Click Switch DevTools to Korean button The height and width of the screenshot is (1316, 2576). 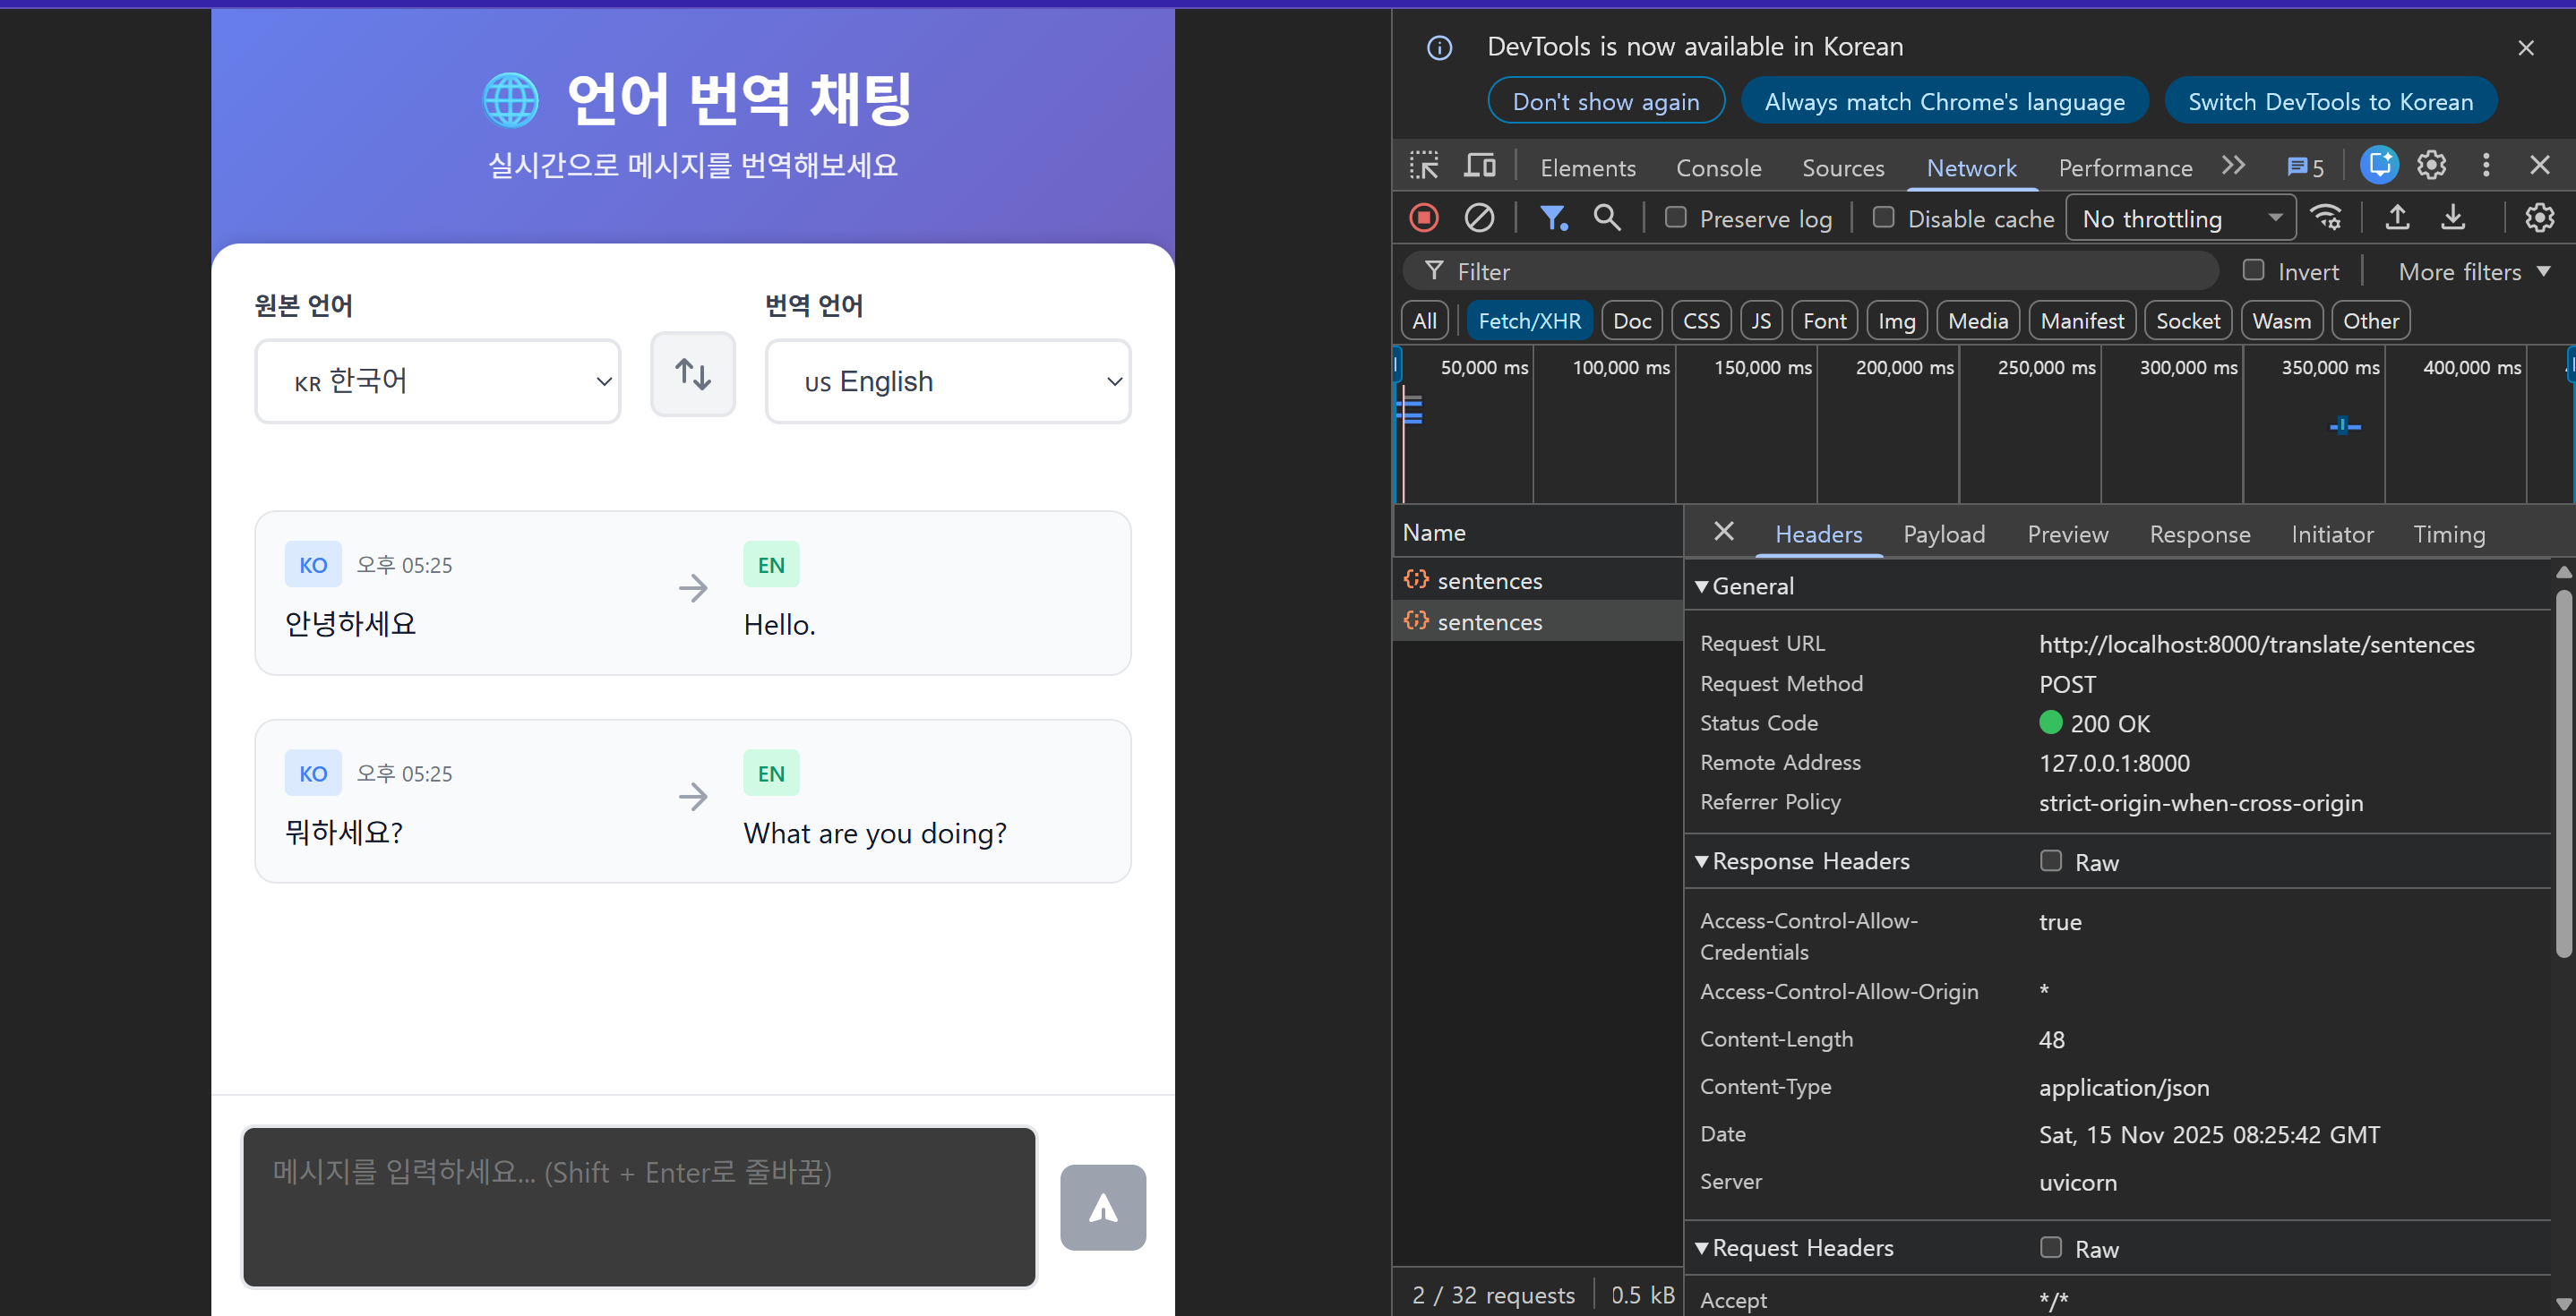click(2330, 102)
